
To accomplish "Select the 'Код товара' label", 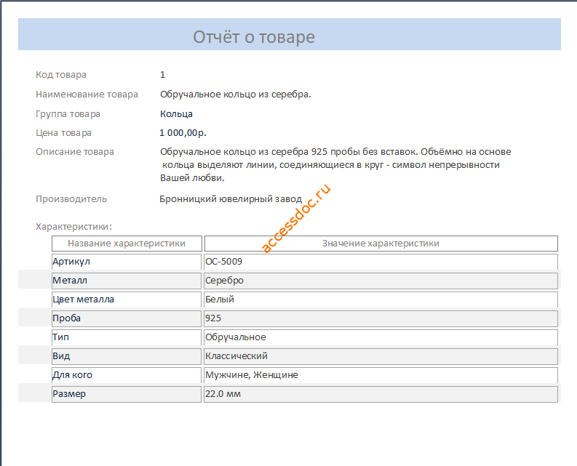I will (x=61, y=75).
